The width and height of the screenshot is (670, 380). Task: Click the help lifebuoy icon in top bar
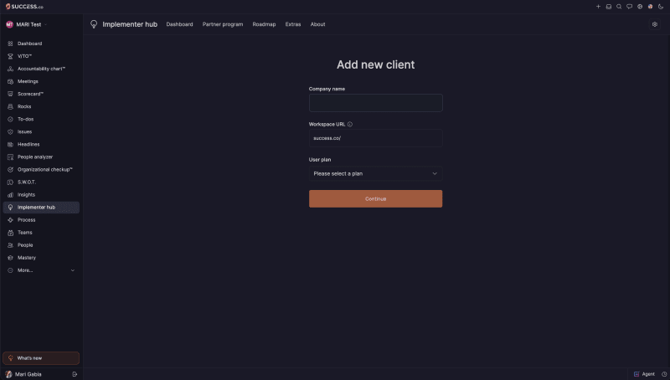click(x=640, y=7)
